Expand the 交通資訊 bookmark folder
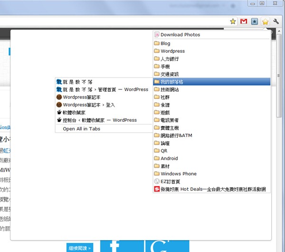Viewport: 285px width, 252px height. 212,74
